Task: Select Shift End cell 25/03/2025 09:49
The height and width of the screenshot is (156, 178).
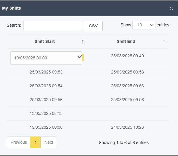Action: coord(127,56)
